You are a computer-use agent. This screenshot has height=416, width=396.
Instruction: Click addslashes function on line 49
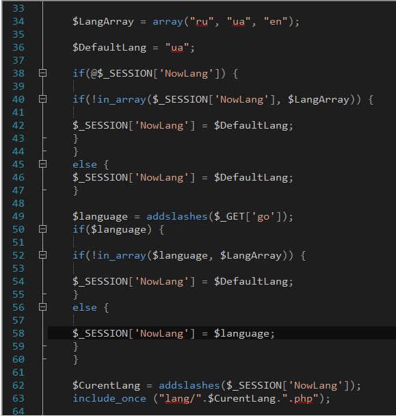pos(177,216)
